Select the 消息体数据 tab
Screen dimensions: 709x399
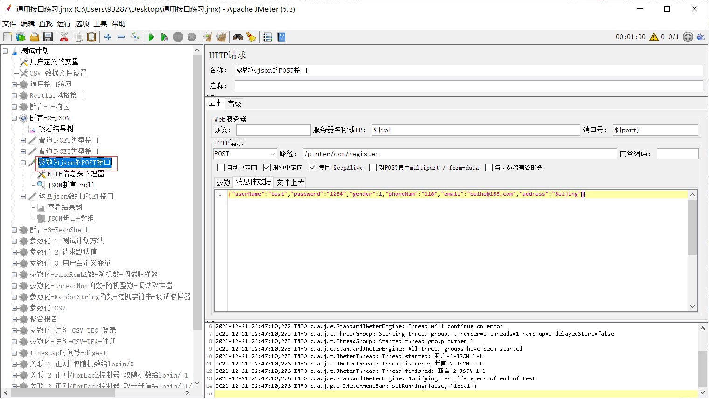[x=253, y=182]
